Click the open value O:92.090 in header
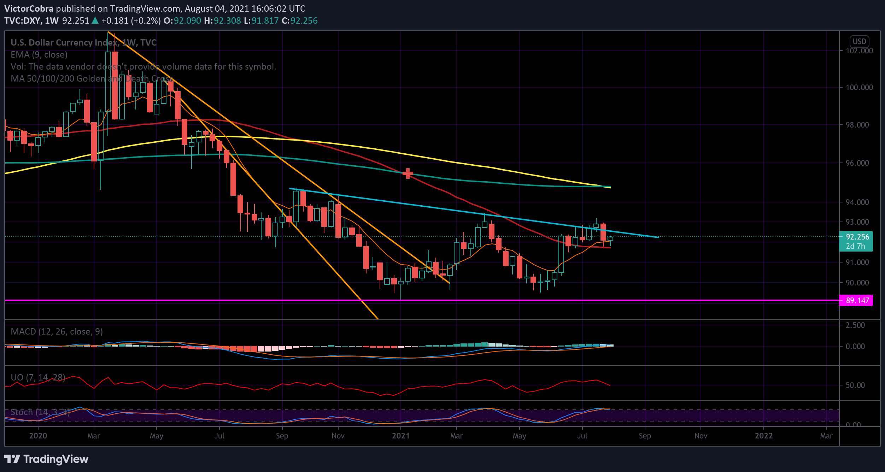This screenshot has height=472, width=885. coord(182,20)
